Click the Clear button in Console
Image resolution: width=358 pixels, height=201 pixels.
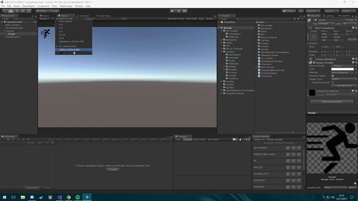178,140
